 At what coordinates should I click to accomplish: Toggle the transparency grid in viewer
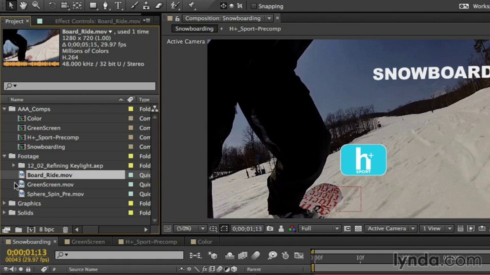pyautogui.click(x=358, y=228)
